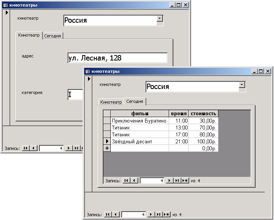This screenshot has height=220, width=274.
Task: Switch to Сегодня tab in back window
Action: pyautogui.click(x=52, y=36)
